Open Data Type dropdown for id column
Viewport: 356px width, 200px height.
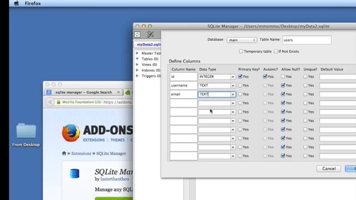[x=233, y=77]
